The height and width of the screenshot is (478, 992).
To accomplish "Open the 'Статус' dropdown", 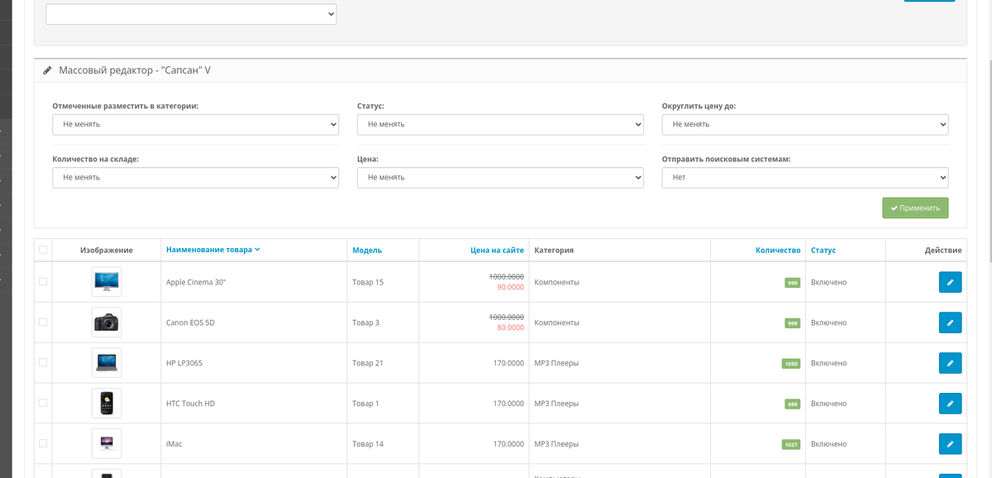I will (x=500, y=124).
